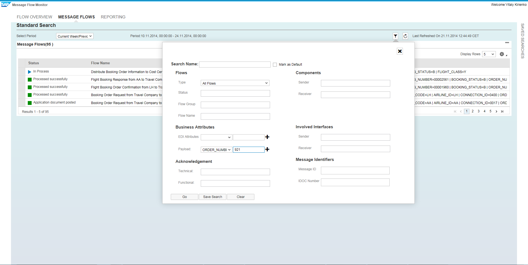Toggle Mark as Default checkbox
The image size is (528, 265).
click(275, 65)
